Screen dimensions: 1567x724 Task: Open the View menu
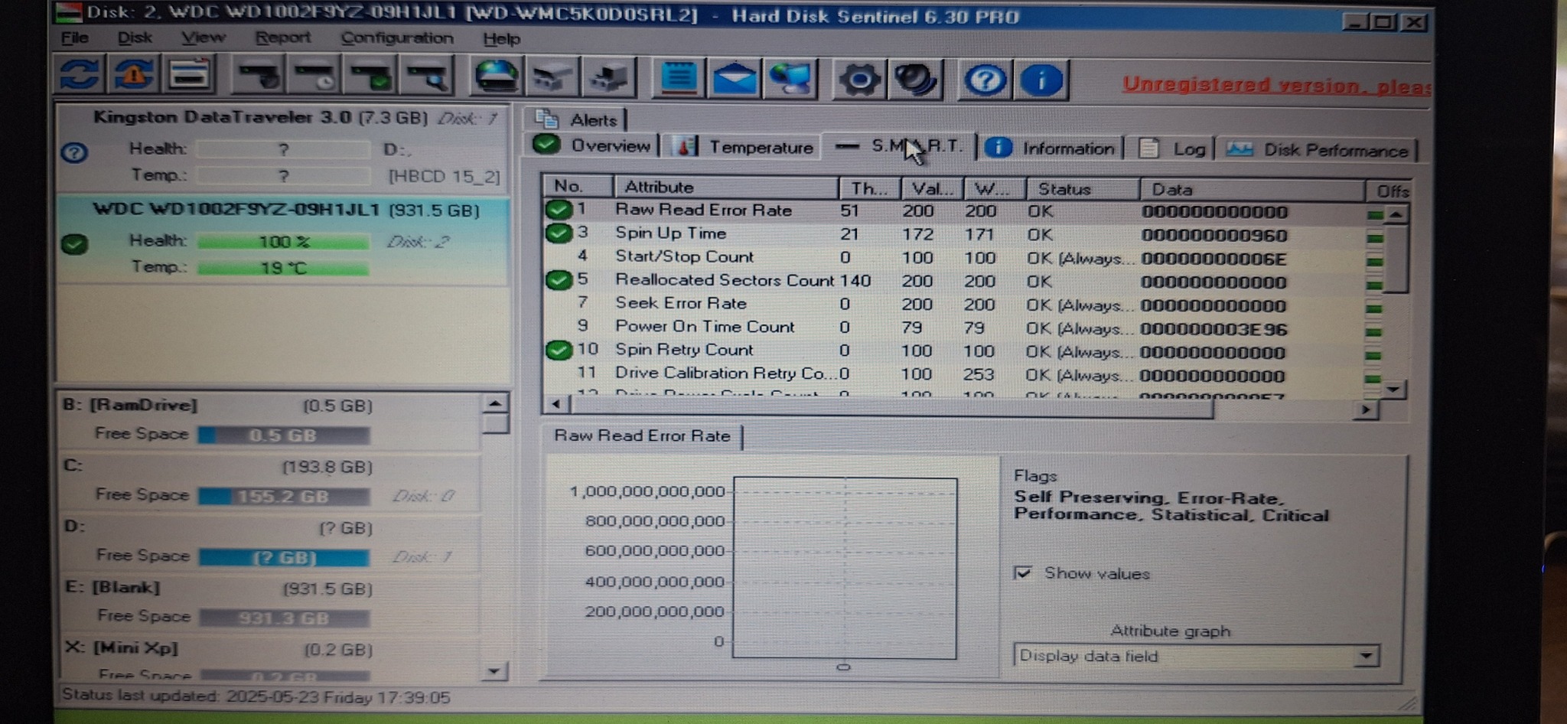[203, 38]
